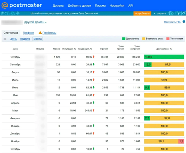Click the green Доставлено legend square

(124, 39)
